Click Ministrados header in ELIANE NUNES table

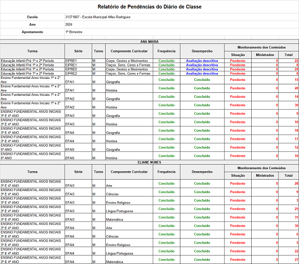click(x=264, y=176)
